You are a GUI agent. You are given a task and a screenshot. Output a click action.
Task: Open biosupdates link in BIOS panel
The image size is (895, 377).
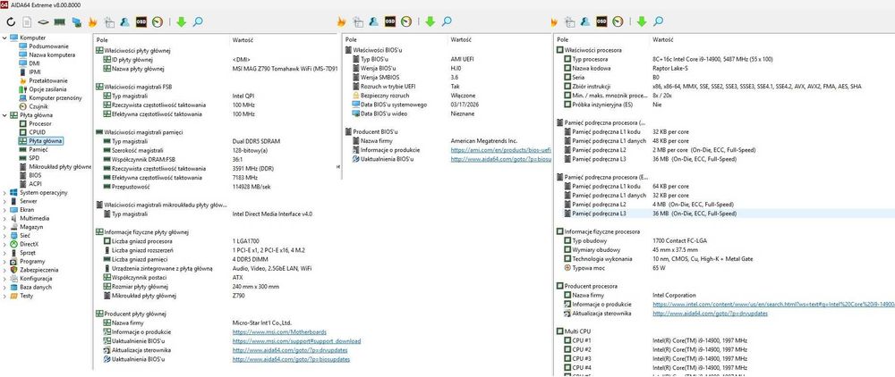[x=500, y=159]
